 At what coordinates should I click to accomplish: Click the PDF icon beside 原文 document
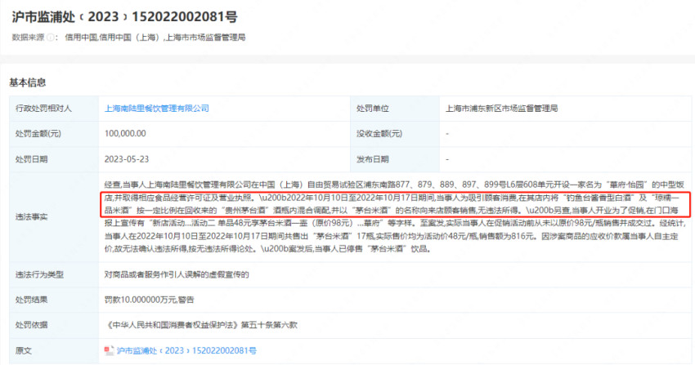click(110, 350)
